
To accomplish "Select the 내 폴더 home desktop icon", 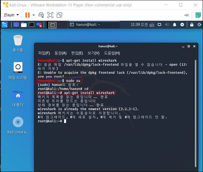I will 18,99.
